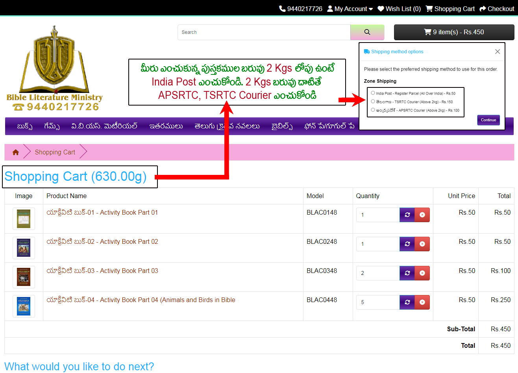This screenshot has height=373, width=518.
Task: Focus the Search input field
Action: (264, 32)
